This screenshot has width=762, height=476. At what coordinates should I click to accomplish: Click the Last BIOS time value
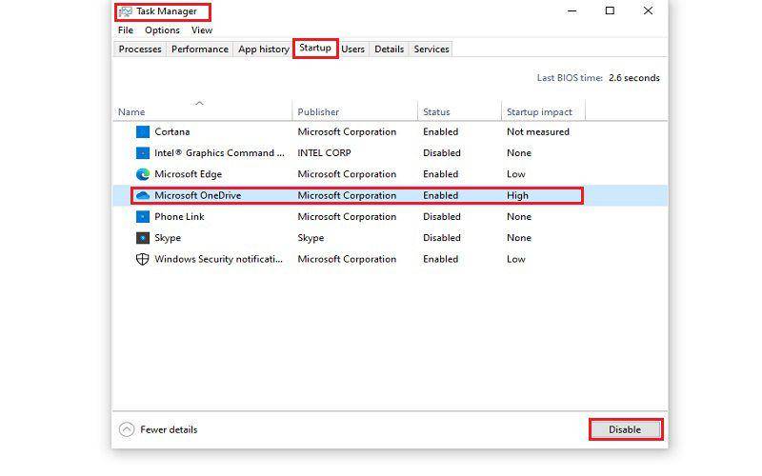pyautogui.click(x=634, y=78)
